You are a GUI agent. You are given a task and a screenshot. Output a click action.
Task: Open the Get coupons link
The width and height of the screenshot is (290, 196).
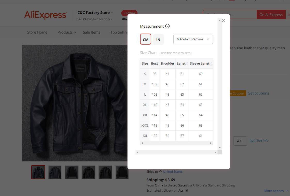point(258,93)
